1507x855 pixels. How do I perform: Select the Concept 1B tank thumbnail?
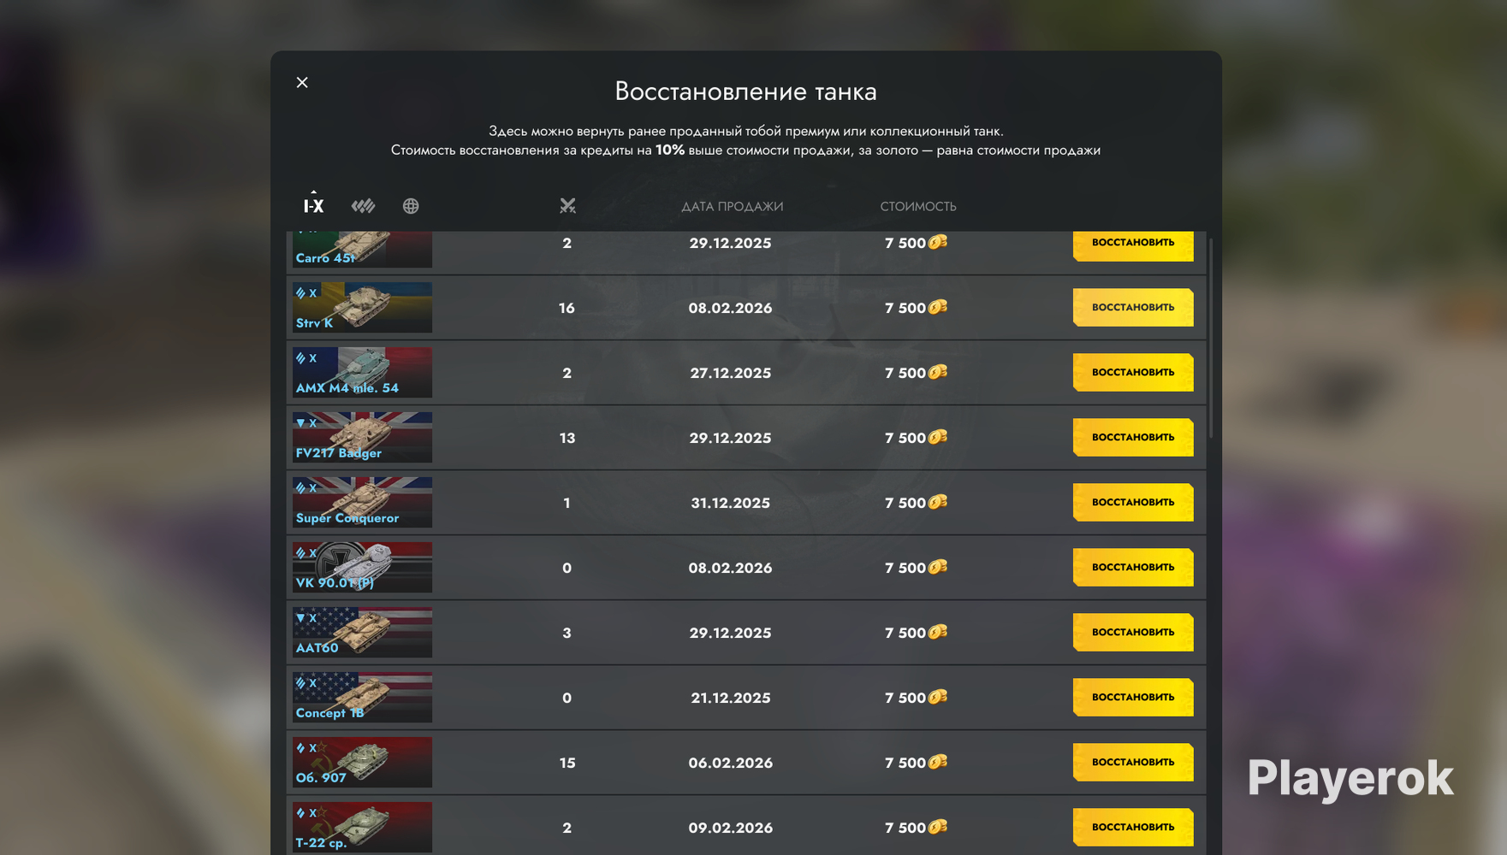(x=362, y=697)
